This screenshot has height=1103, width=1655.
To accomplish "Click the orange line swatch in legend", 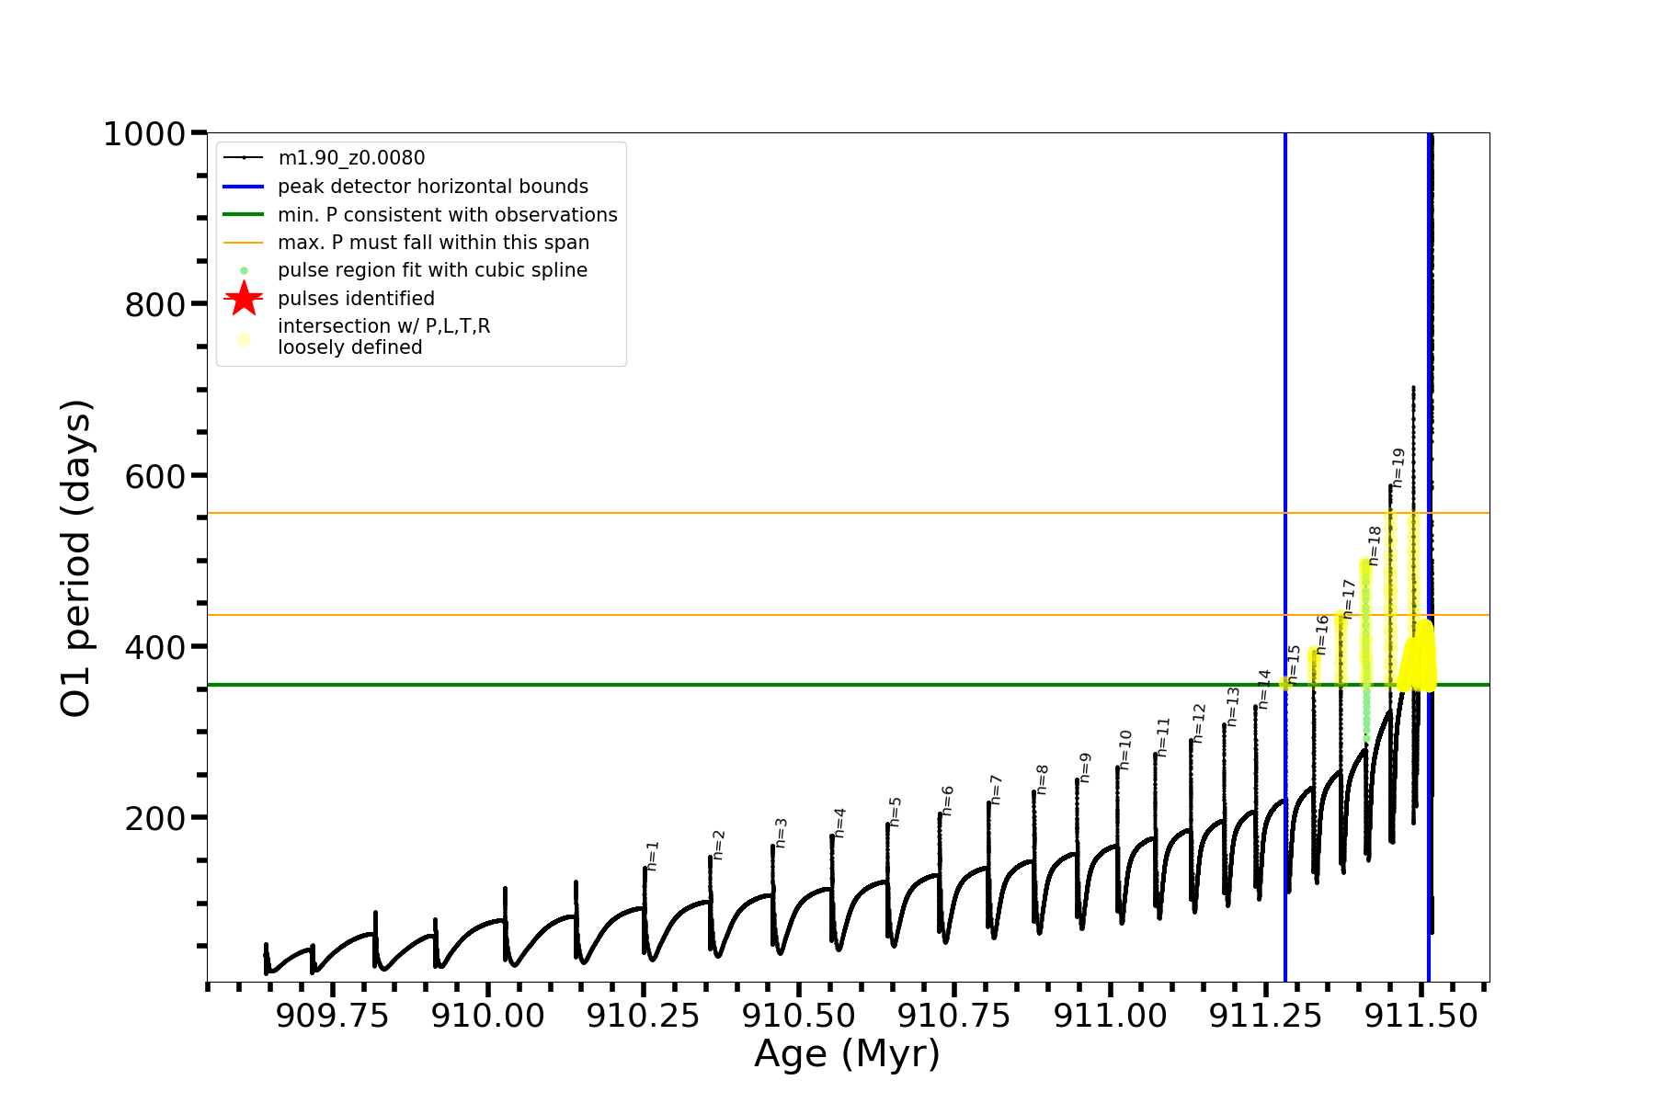I will pos(244,243).
